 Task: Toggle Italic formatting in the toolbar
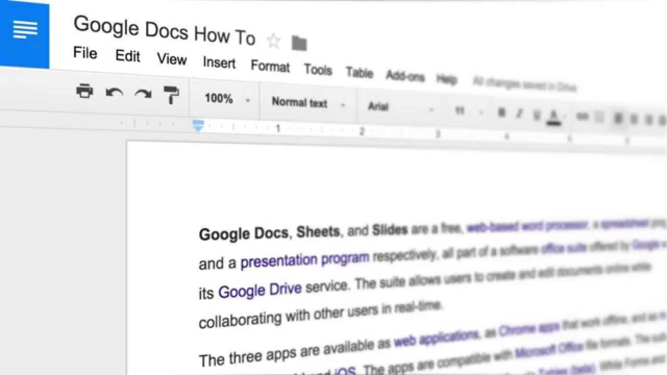[519, 114]
